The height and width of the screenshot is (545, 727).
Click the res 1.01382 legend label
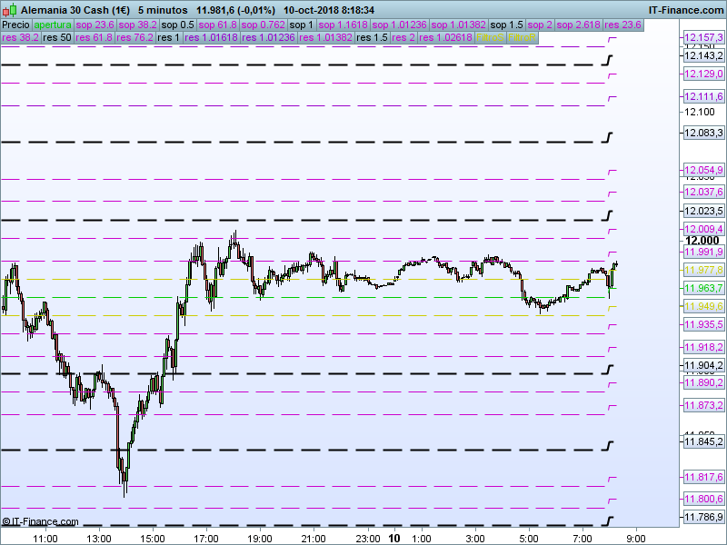[326, 37]
